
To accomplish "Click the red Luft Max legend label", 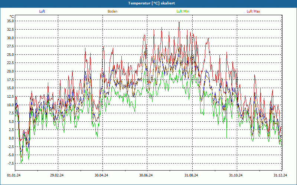I will pos(253,11).
